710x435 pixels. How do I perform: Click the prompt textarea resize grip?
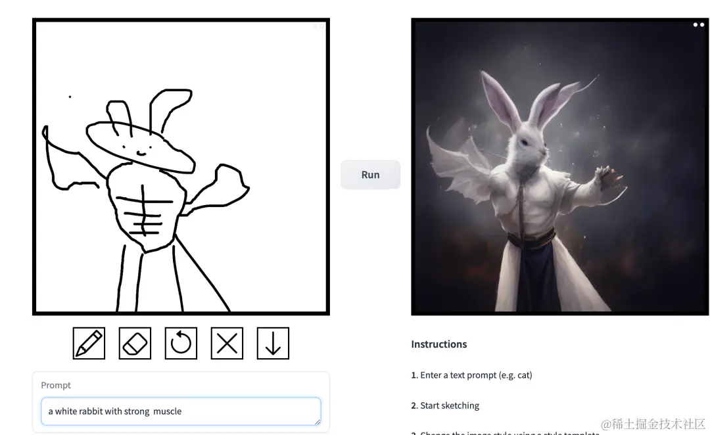[318, 422]
